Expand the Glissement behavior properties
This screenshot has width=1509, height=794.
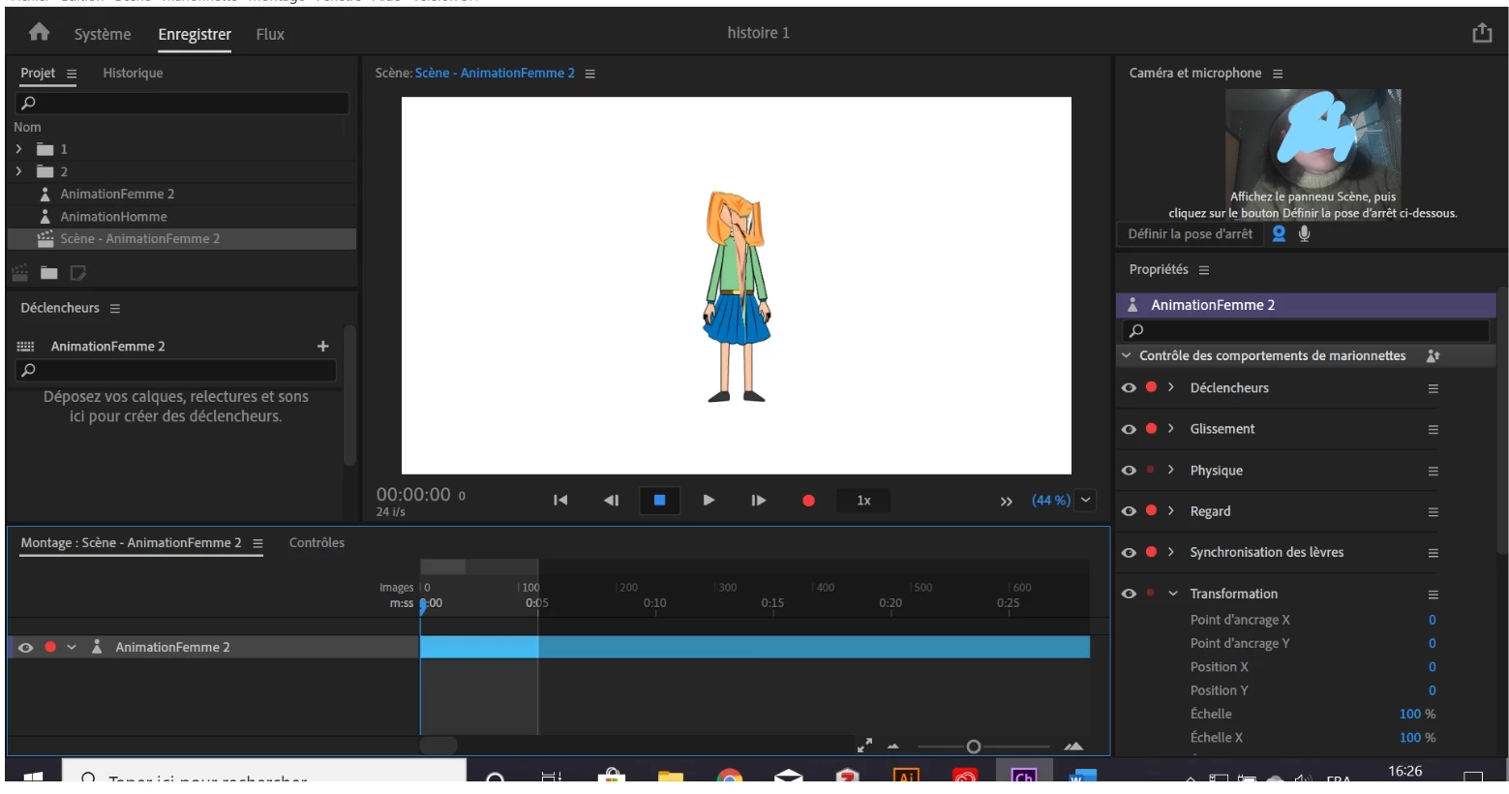(1171, 429)
